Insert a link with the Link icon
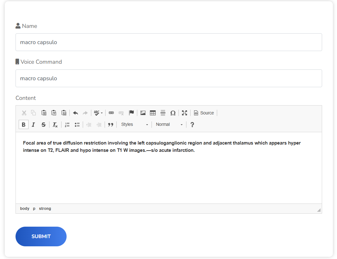This screenshot has height=259, width=337. (111, 113)
